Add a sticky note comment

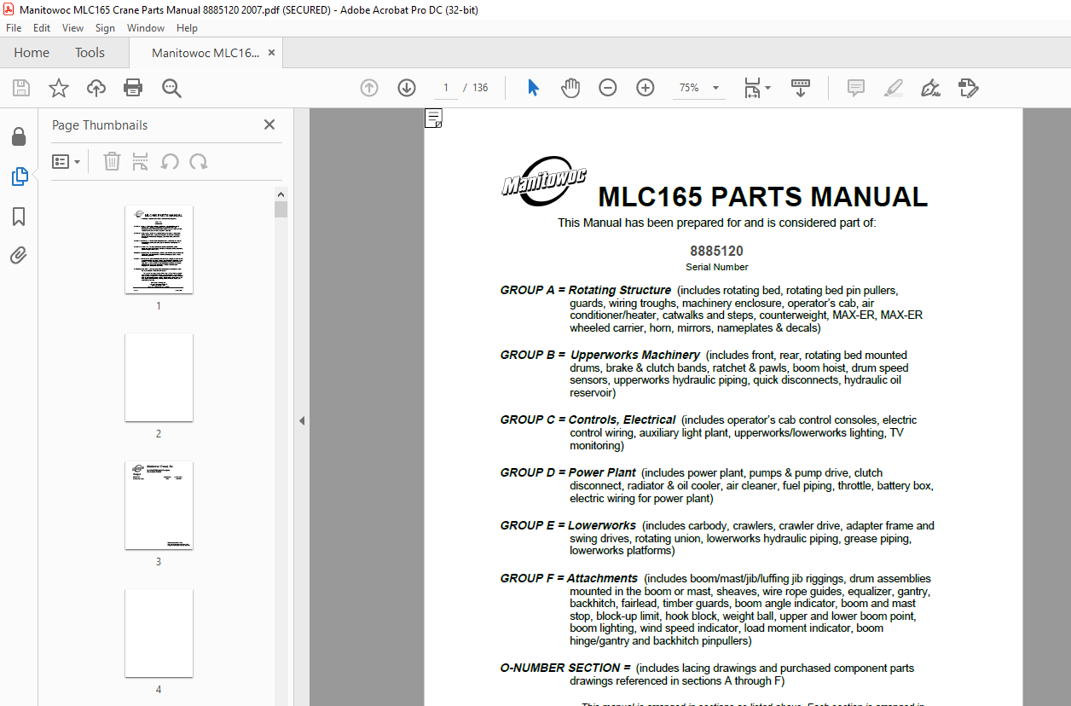point(856,88)
